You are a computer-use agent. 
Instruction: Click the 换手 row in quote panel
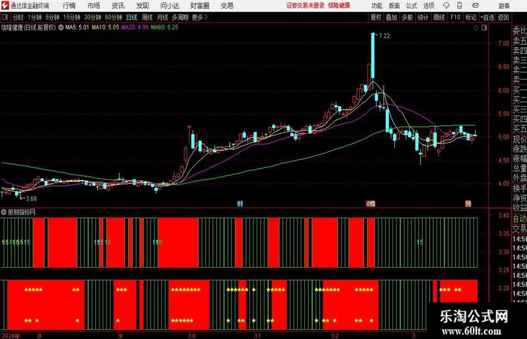[x=520, y=188]
